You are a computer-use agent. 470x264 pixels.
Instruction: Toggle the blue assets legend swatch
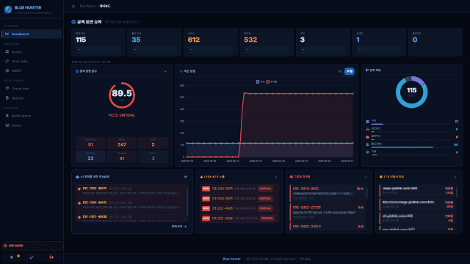click(258, 81)
